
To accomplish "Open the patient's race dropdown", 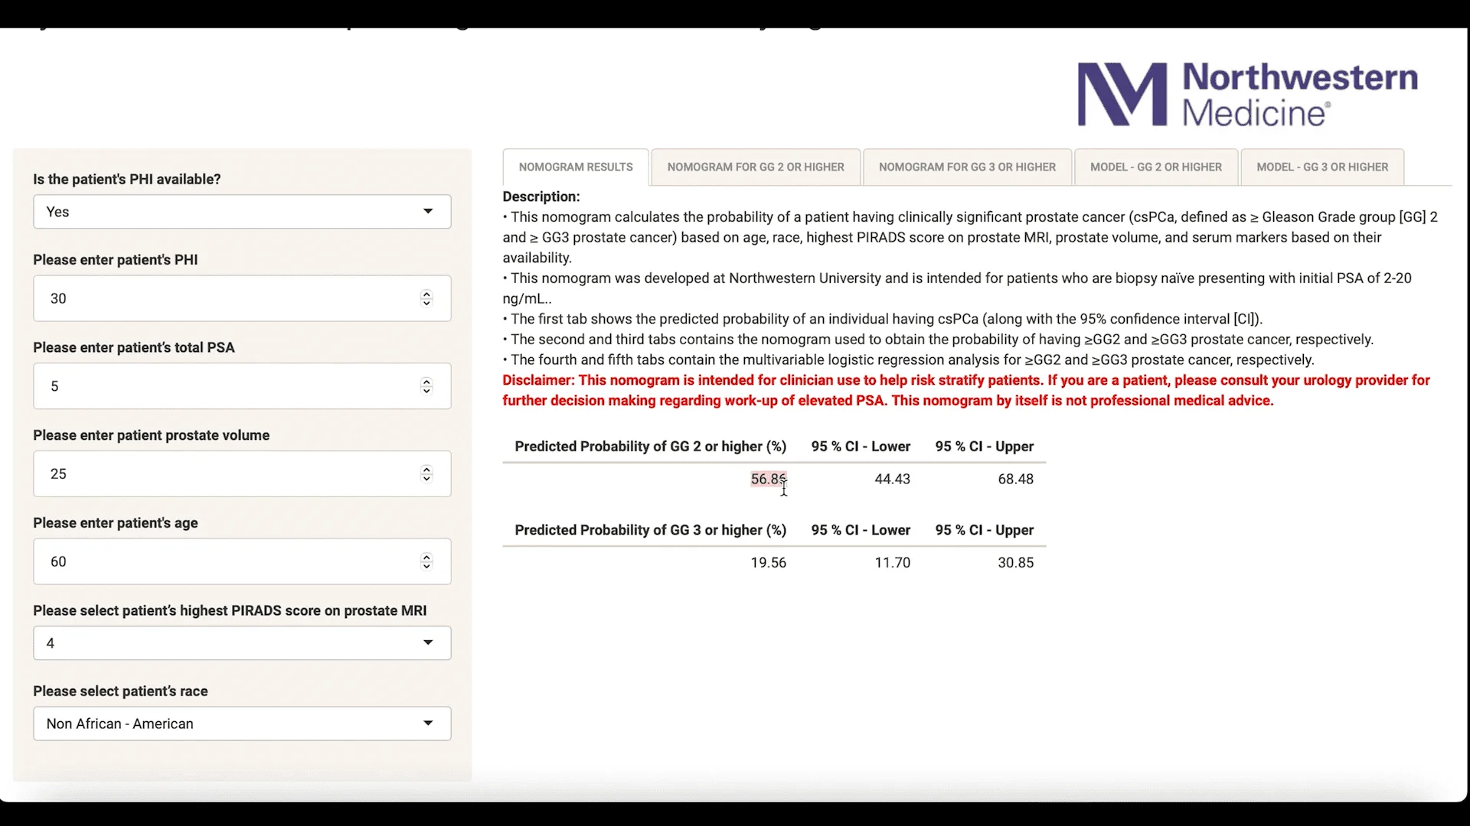I will coord(242,724).
